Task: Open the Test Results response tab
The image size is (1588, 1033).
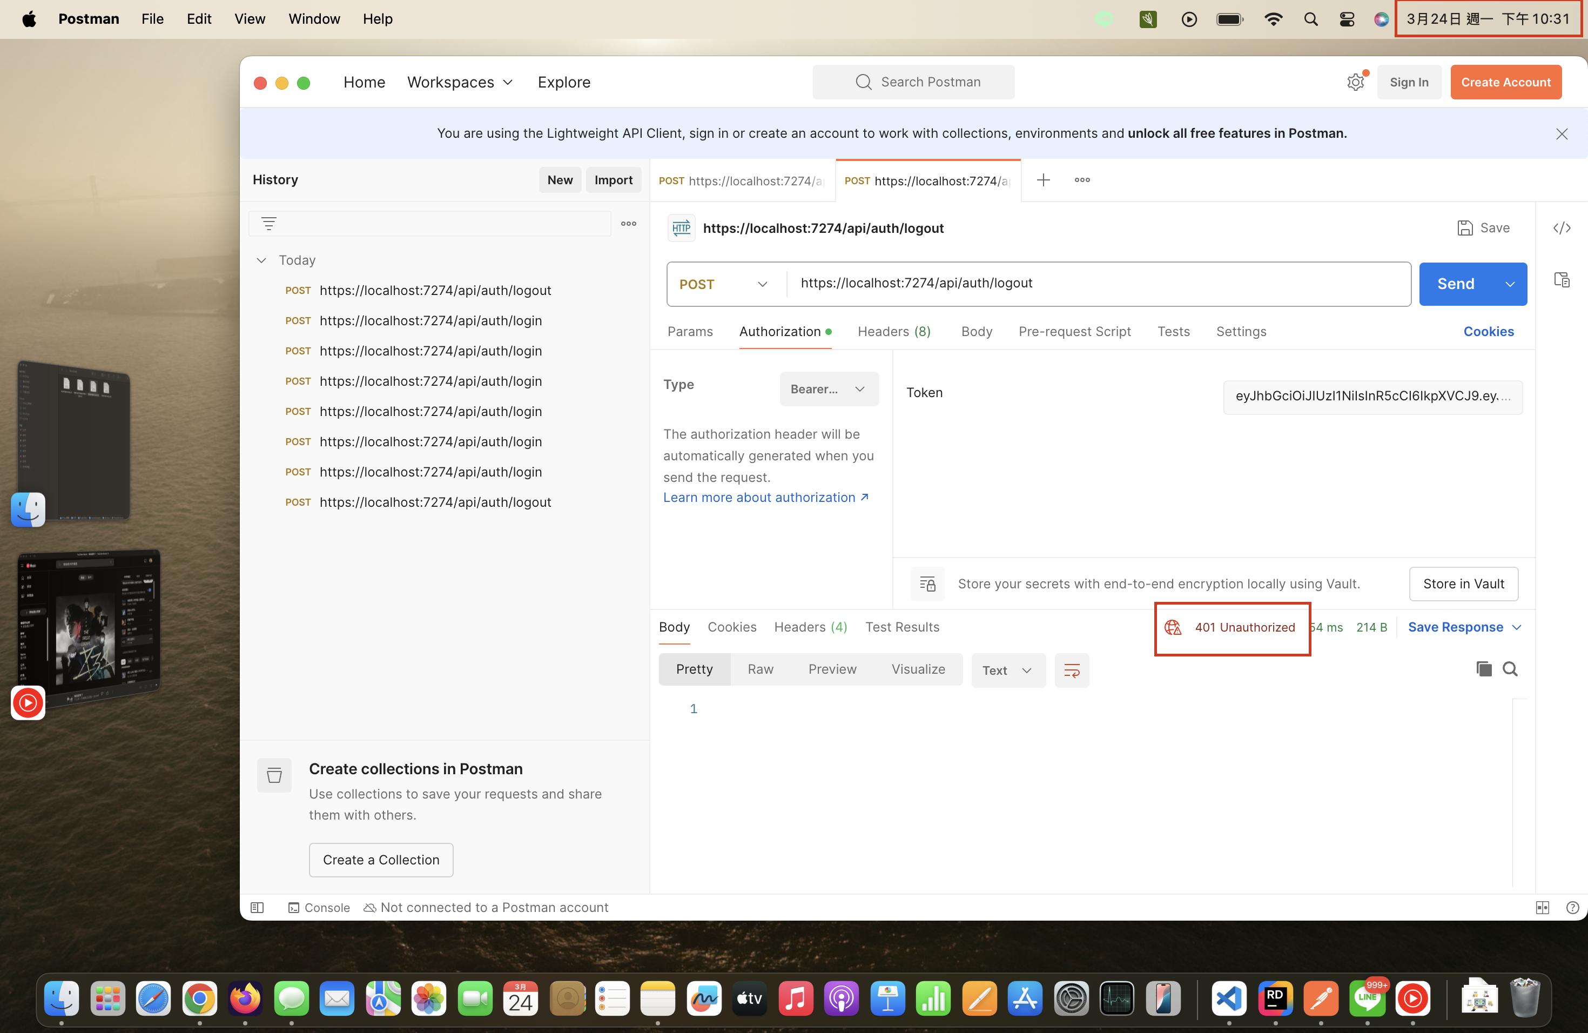Action: 901,627
